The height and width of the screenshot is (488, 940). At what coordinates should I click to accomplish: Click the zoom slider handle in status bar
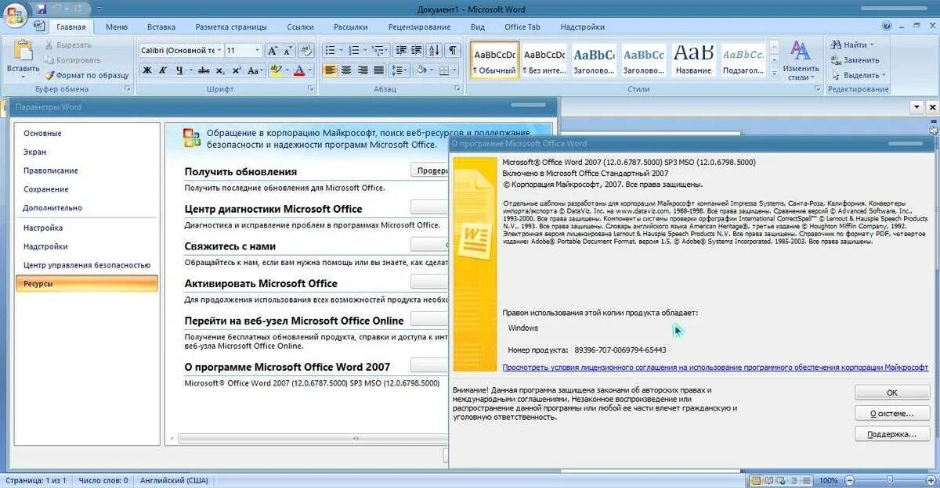click(x=889, y=480)
